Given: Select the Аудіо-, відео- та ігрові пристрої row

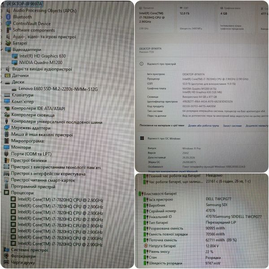Looking at the screenshot, I should coord(44,37).
